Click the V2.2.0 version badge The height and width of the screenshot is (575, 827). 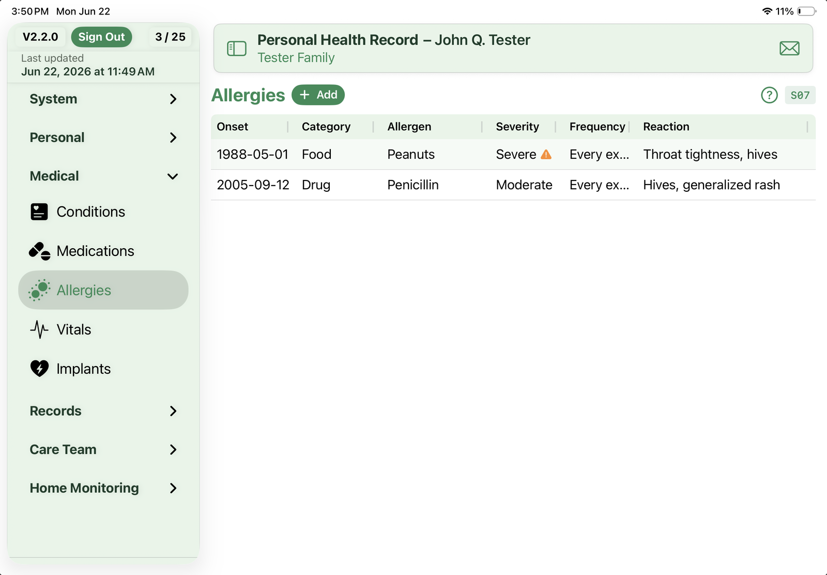click(x=40, y=37)
